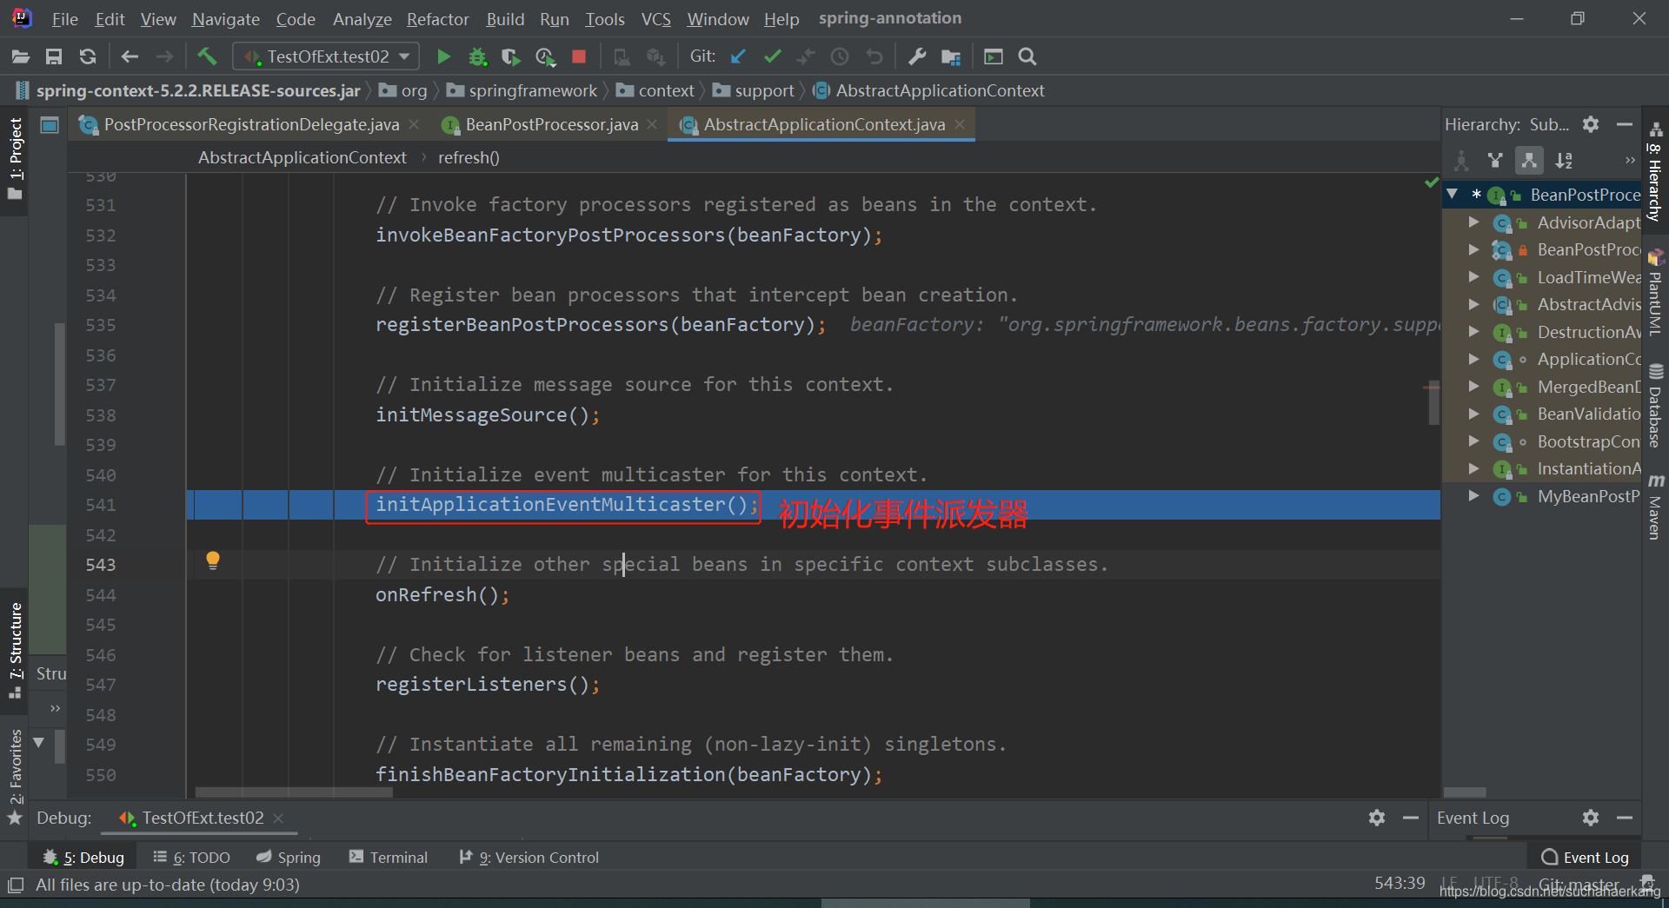
Task: Build project with the hammer icon
Action: coord(207,56)
